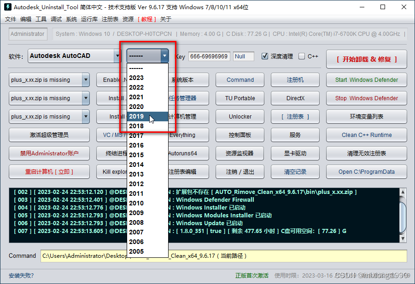
Task: Click the Autodesk Uninstall Tool title bar icon
Action: coord(8,7)
